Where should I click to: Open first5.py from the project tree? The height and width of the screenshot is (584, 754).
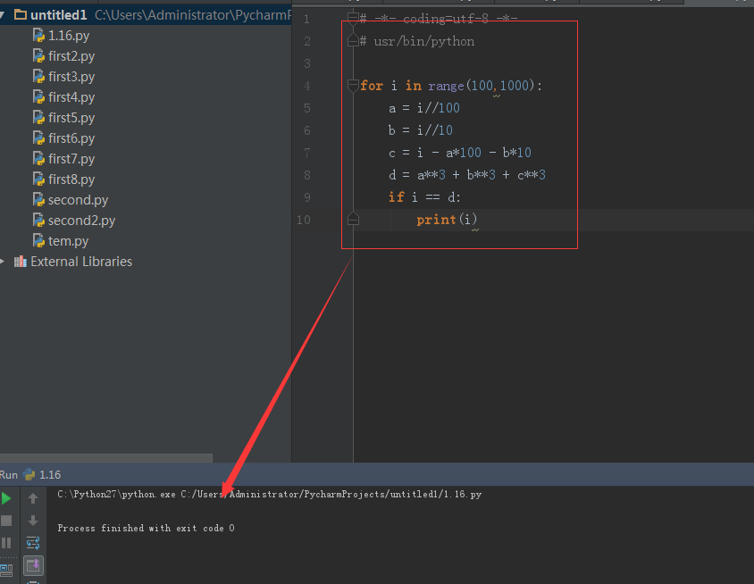tap(71, 118)
